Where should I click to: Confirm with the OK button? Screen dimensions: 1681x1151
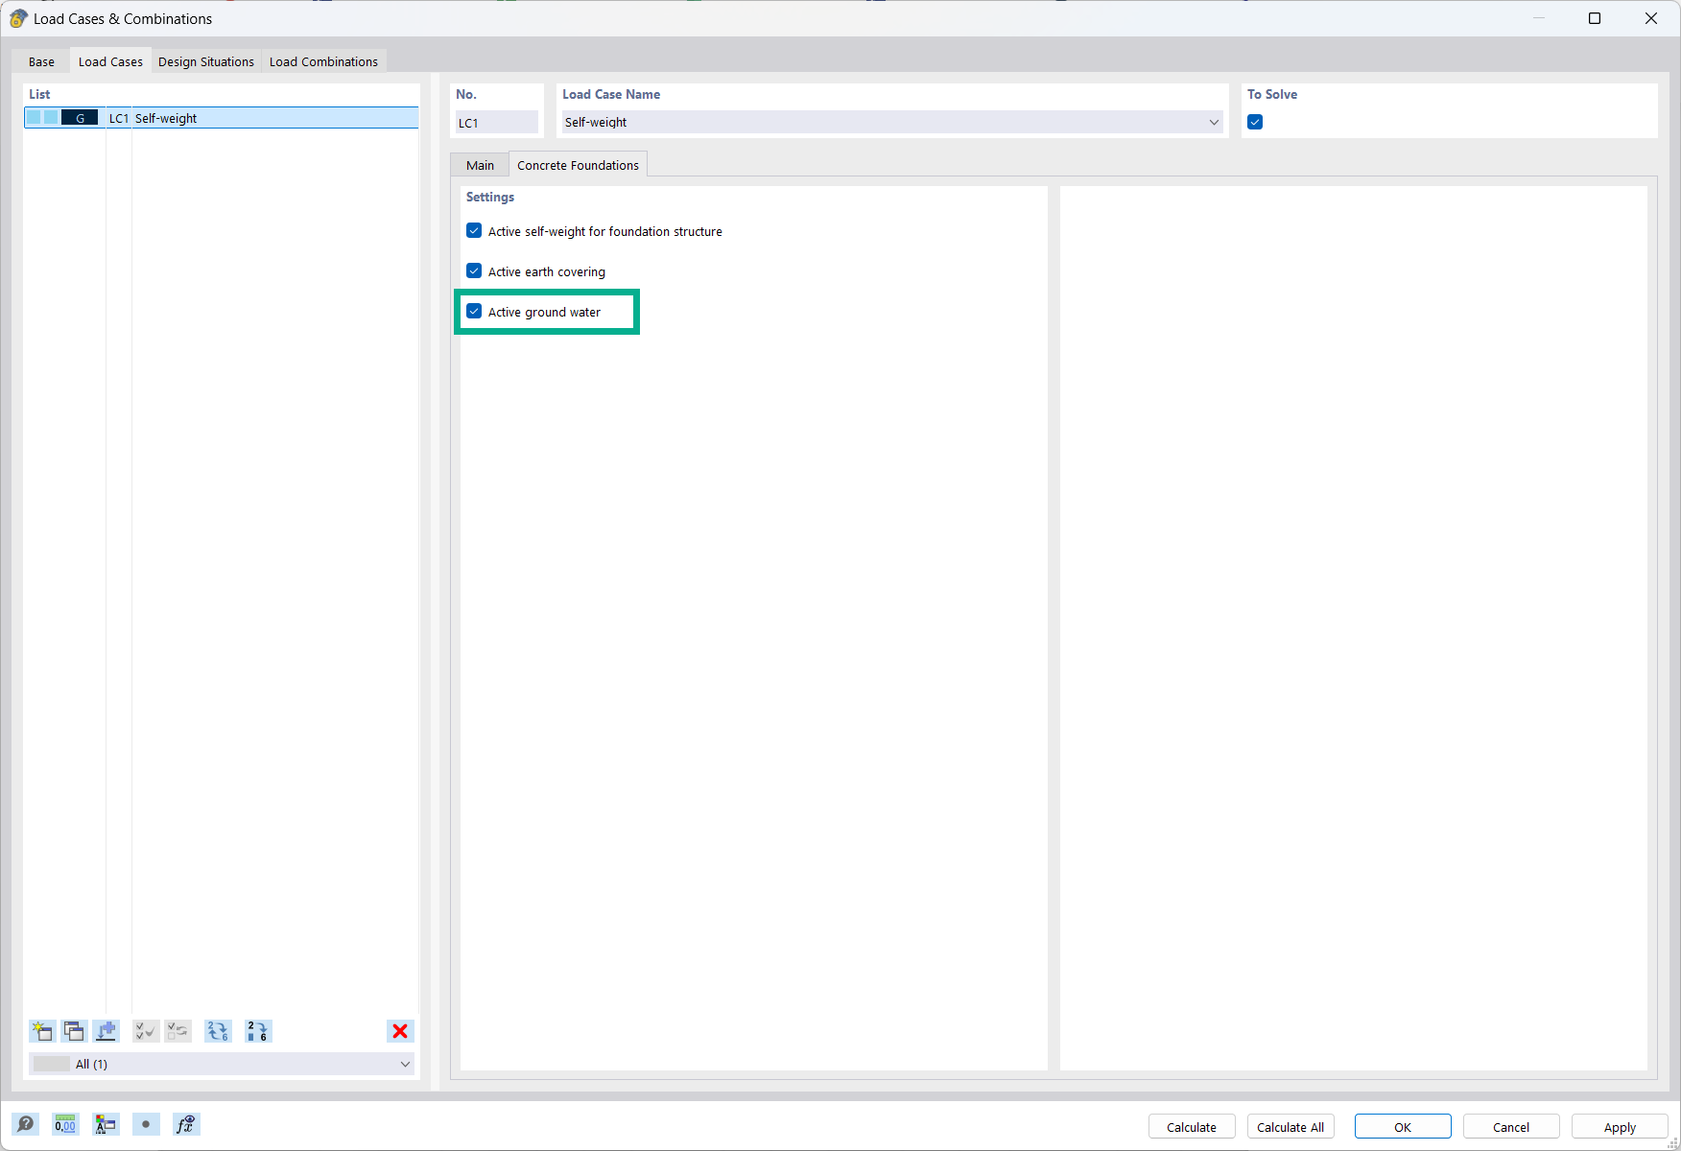(x=1403, y=1127)
